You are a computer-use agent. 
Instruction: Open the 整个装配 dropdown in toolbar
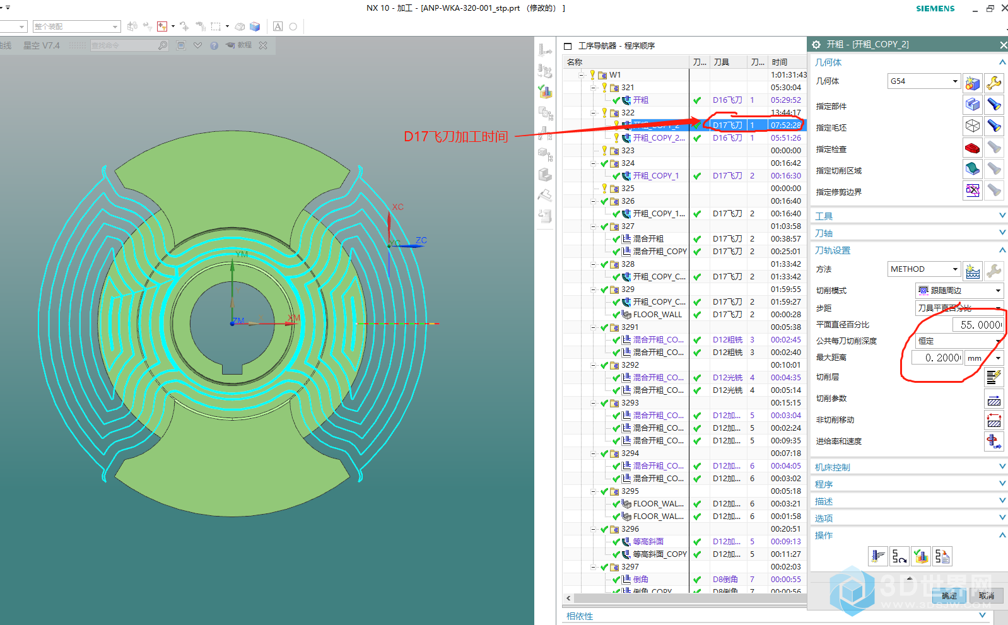(x=115, y=26)
